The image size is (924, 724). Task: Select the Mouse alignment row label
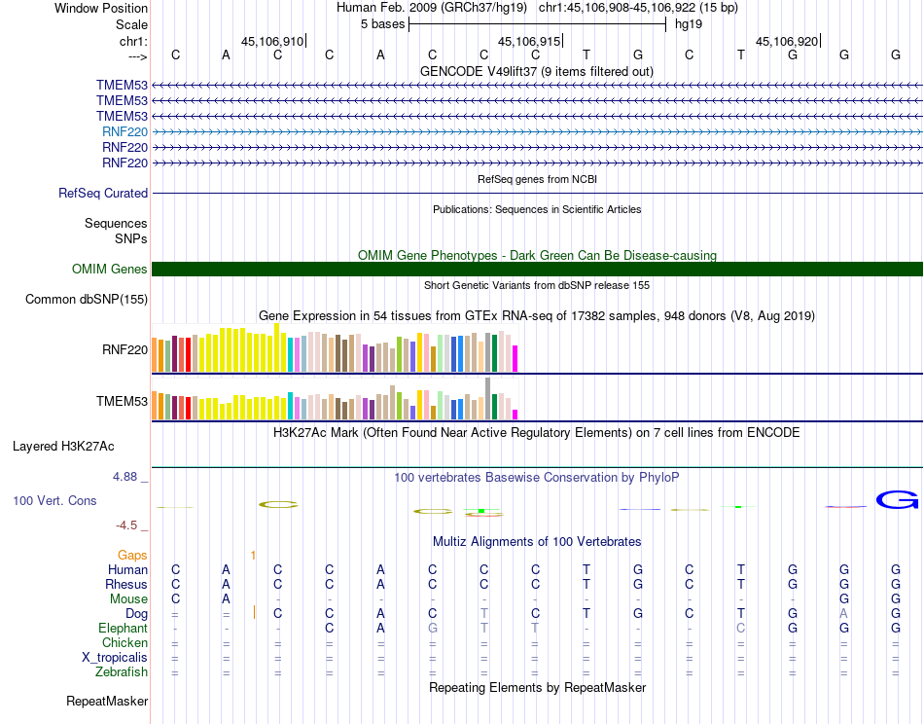point(128,599)
